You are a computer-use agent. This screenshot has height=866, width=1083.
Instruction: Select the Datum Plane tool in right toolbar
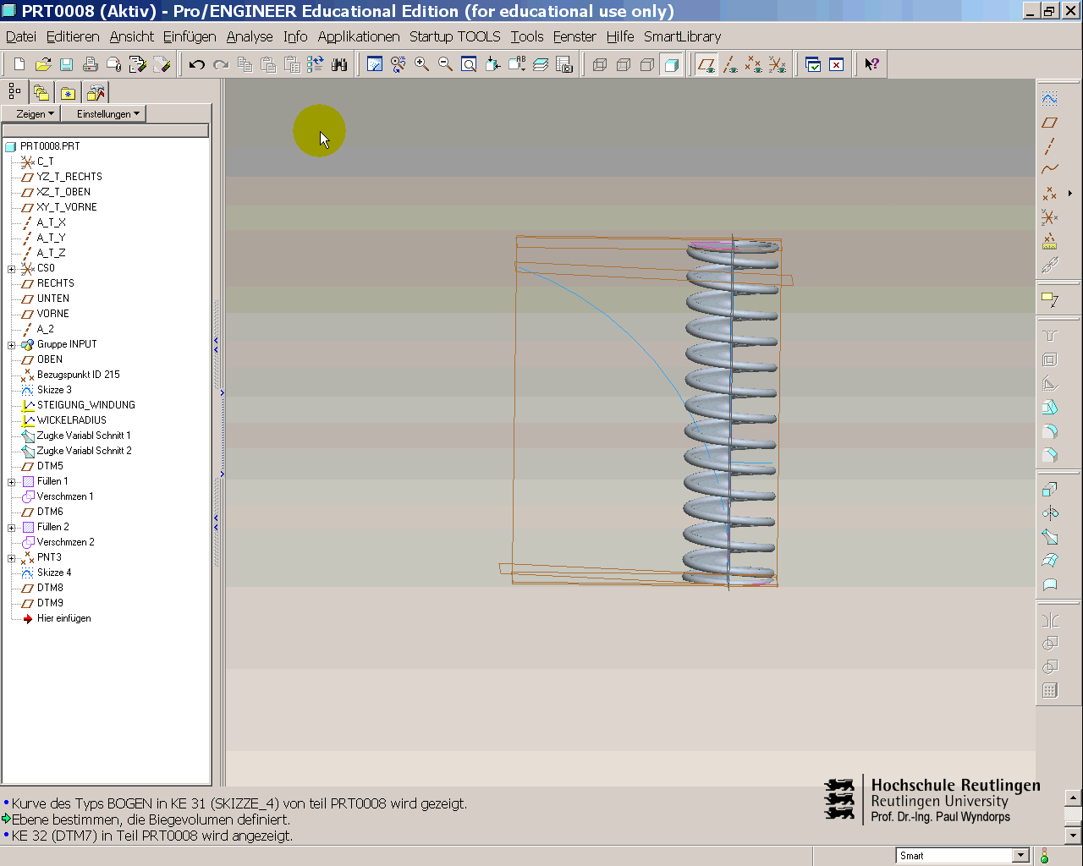[x=1050, y=123]
